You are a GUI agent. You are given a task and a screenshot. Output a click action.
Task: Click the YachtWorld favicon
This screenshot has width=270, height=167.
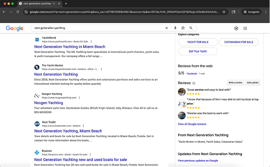pyautogui.click(x=37, y=40)
